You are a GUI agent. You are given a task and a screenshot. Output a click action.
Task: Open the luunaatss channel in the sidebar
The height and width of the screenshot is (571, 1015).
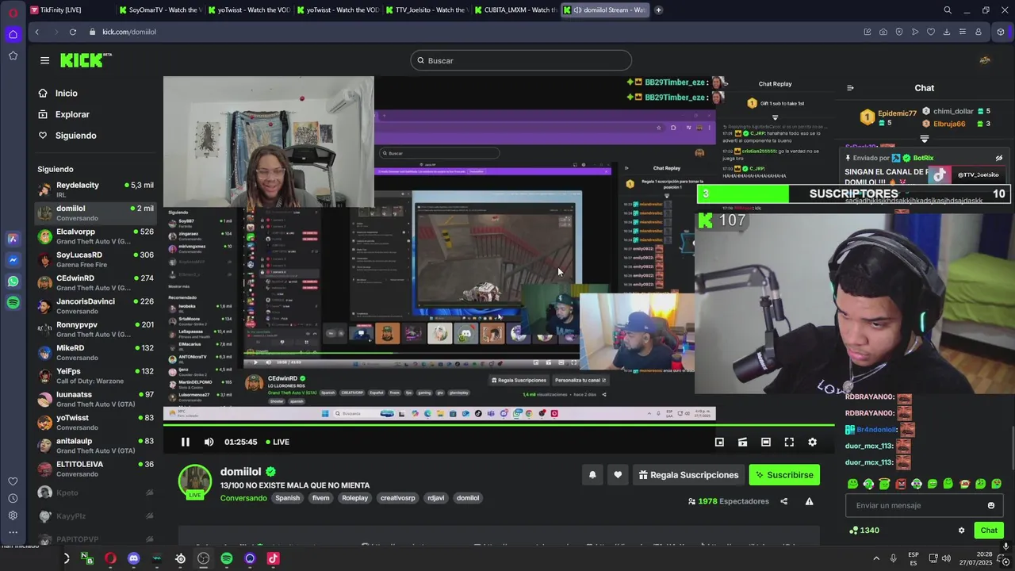95,399
